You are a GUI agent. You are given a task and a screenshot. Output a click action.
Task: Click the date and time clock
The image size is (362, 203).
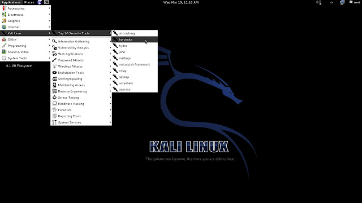coord(181,2)
